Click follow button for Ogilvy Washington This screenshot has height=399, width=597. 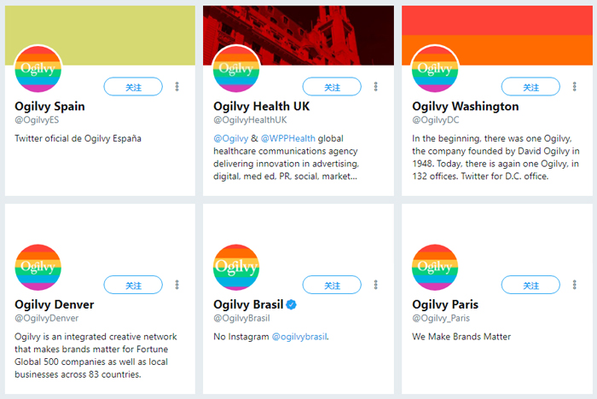[530, 87]
